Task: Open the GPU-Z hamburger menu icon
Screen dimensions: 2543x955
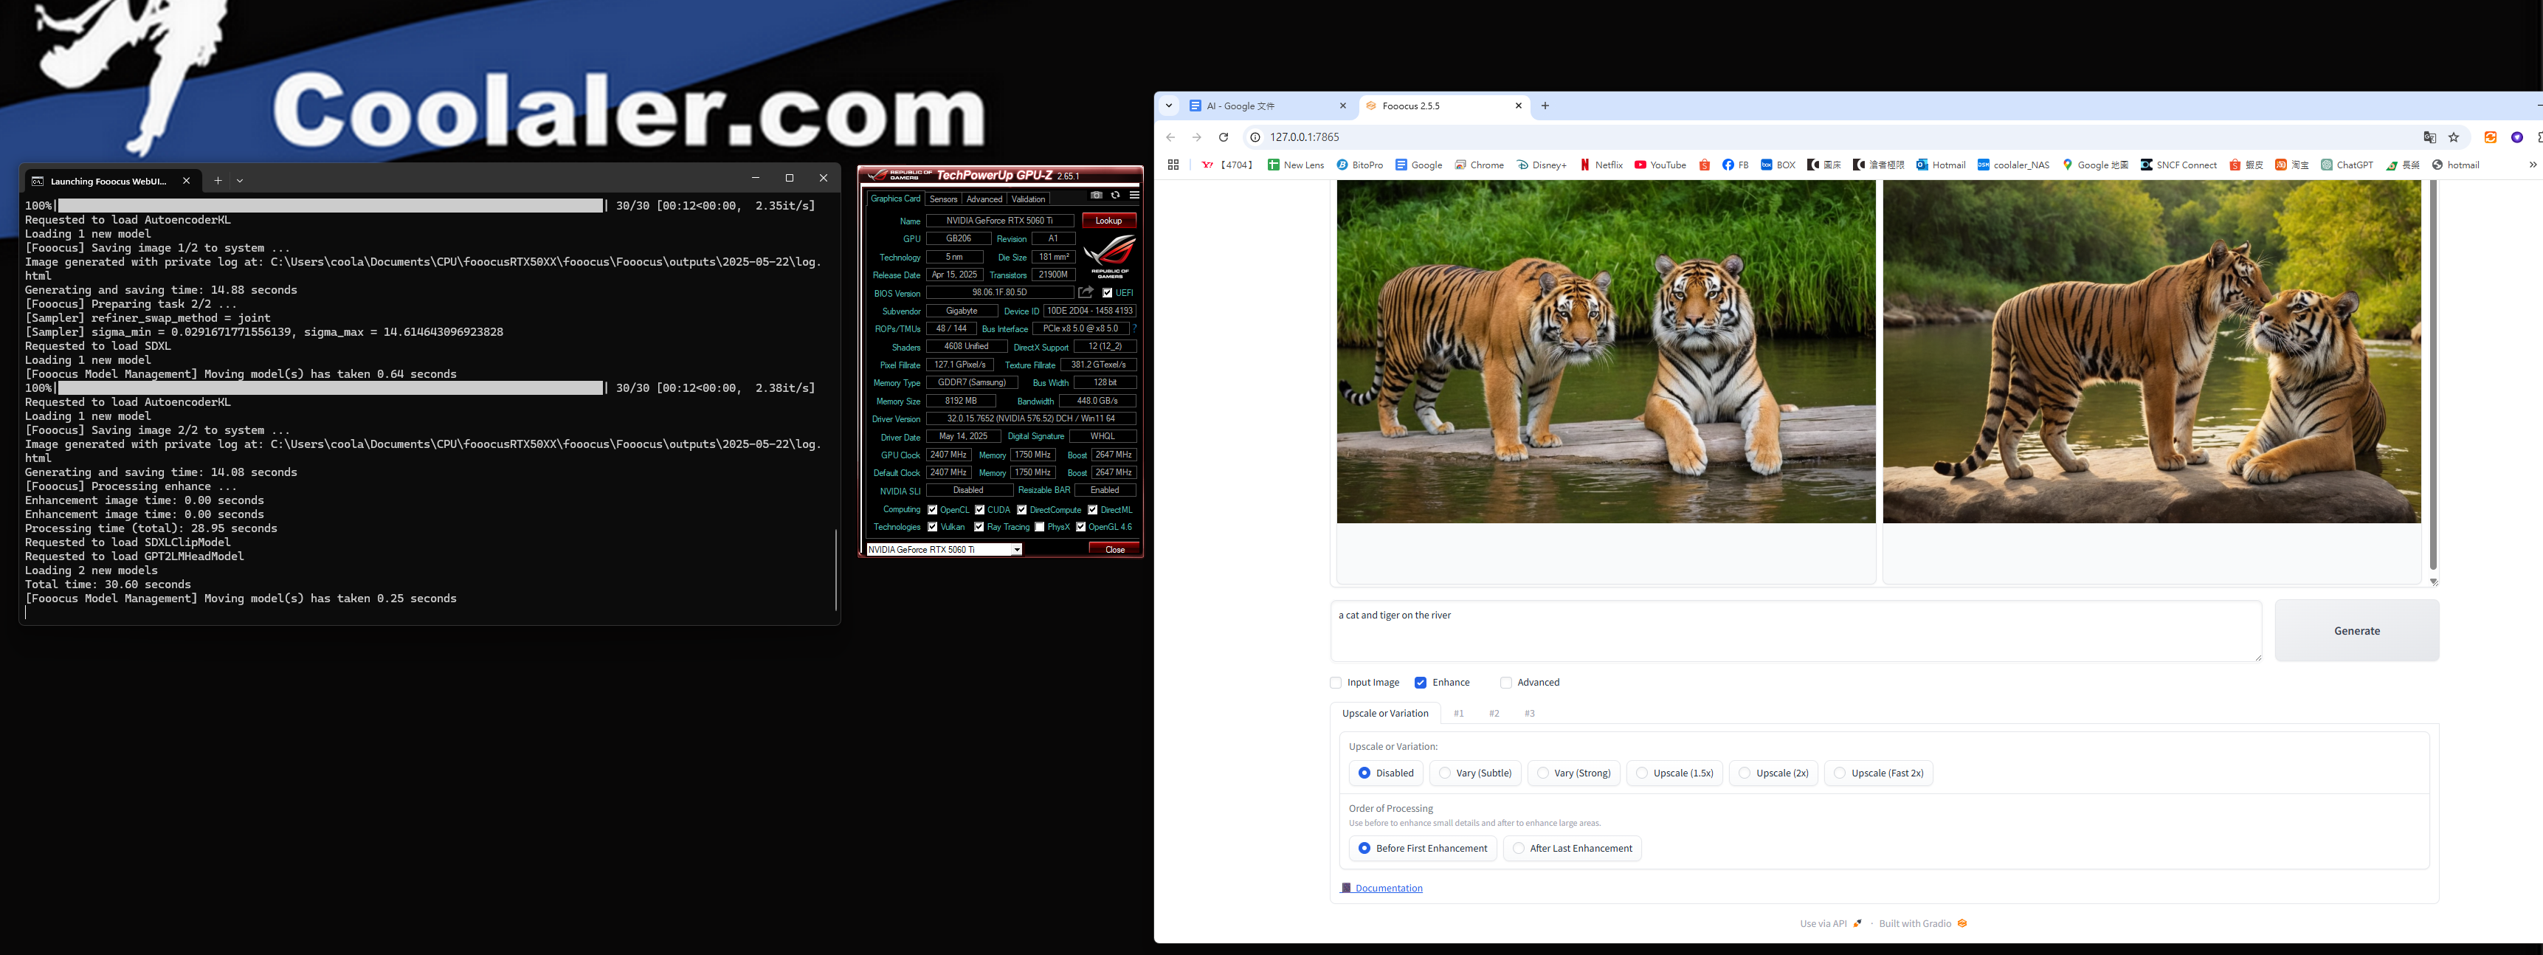Action: [1134, 196]
